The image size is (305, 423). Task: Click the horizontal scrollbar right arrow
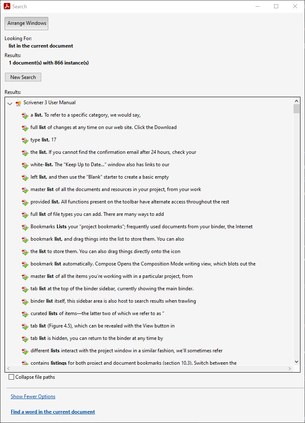point(290,368)
